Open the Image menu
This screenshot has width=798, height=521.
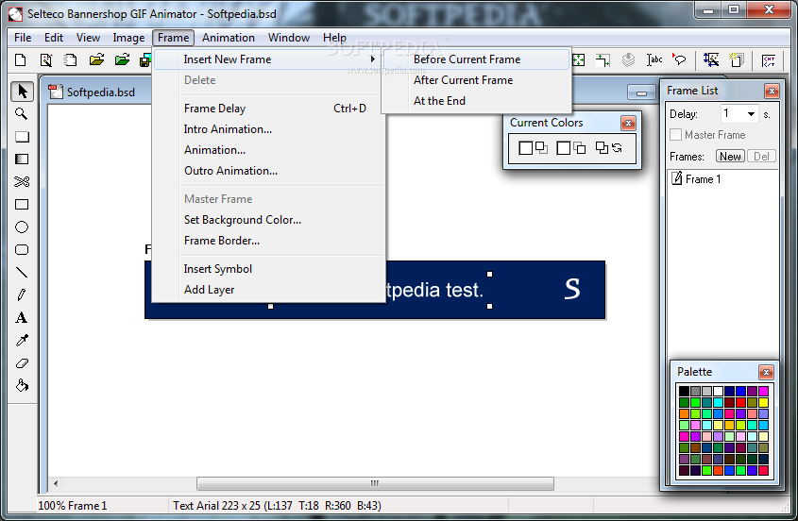point(128,38)
